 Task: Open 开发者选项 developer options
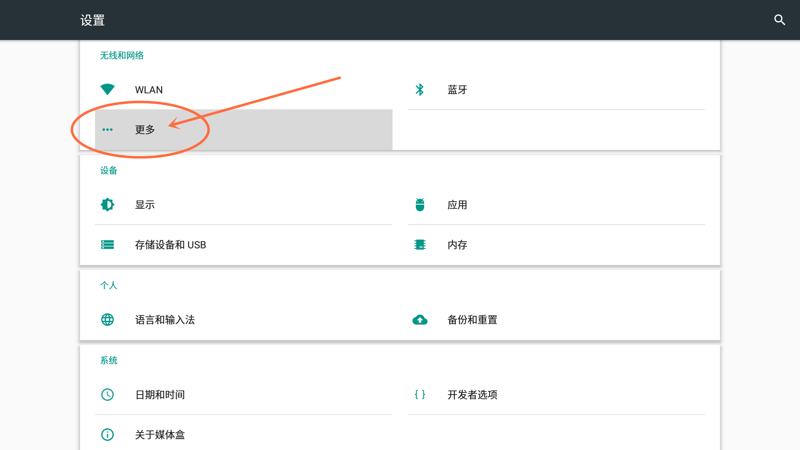point(556,395)
